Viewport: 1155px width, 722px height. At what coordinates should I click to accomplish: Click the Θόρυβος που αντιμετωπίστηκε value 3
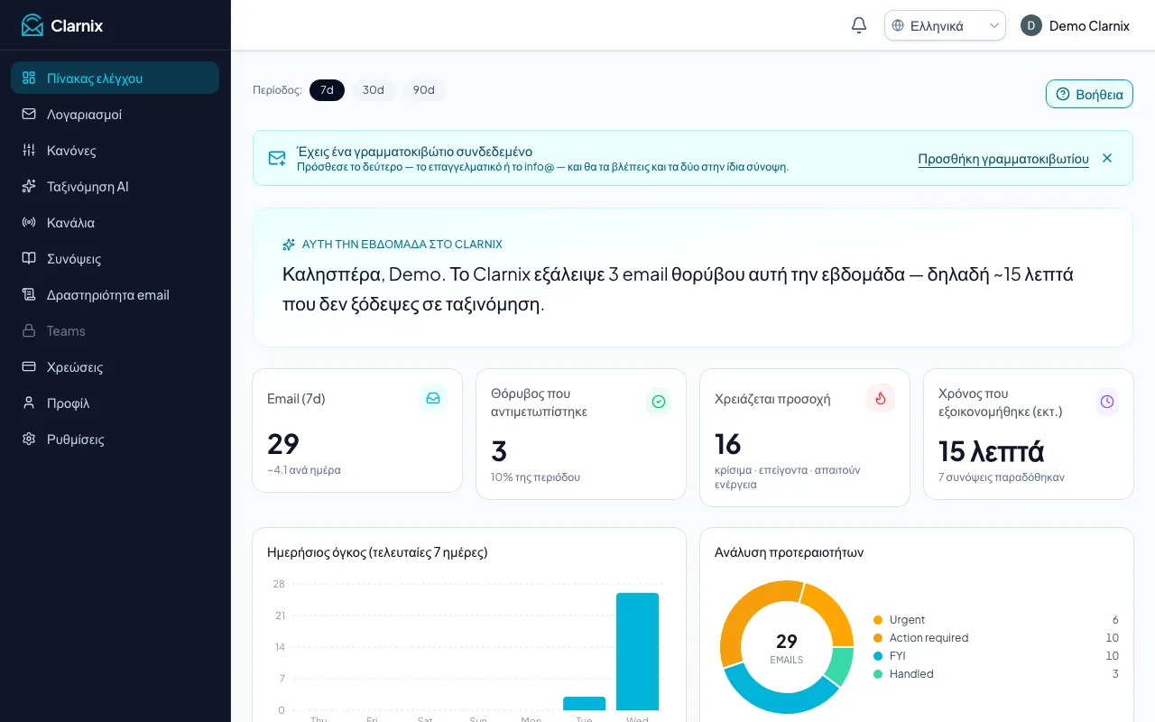pos(499,450)
